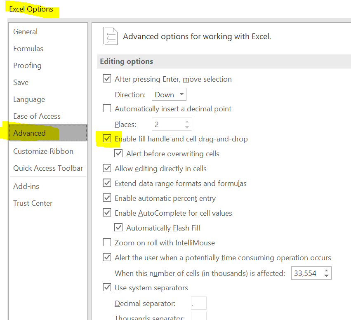351x320 pixels.
Task: Open the Language options category
Action: point(29,99)
